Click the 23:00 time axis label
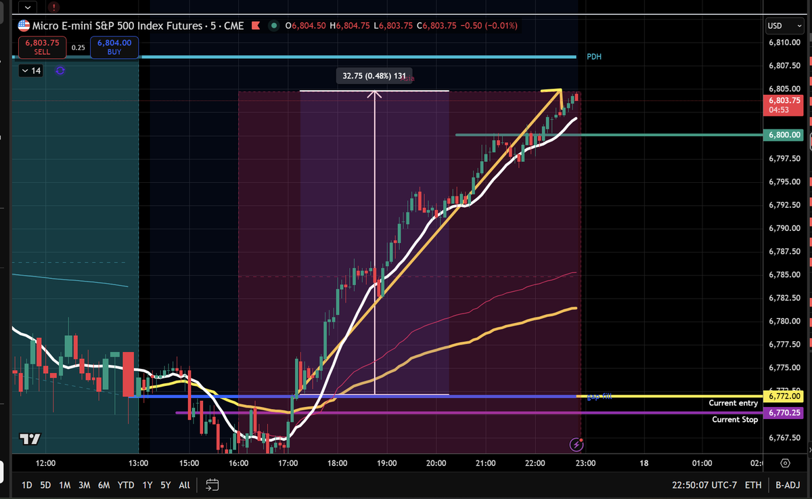This screenshot has height=499, width=812. click(585, 463)
